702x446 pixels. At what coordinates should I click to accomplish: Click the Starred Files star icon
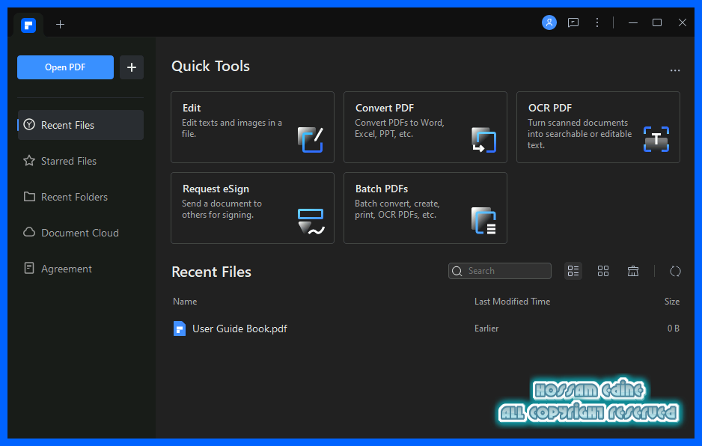[x=29, y=160]
